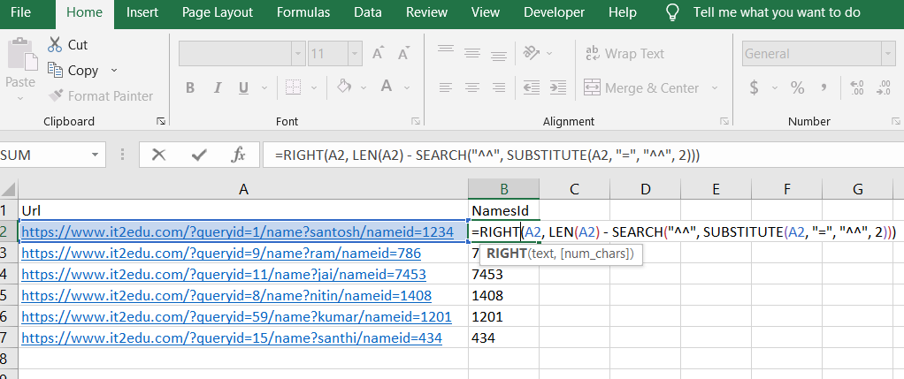Expand the Name Box dropdown arrow
904x379 pixels.
pos(95,155)
